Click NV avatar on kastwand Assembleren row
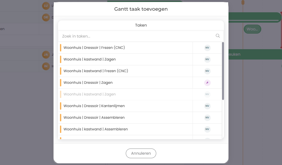282x165 pixels. click(207, 129)
